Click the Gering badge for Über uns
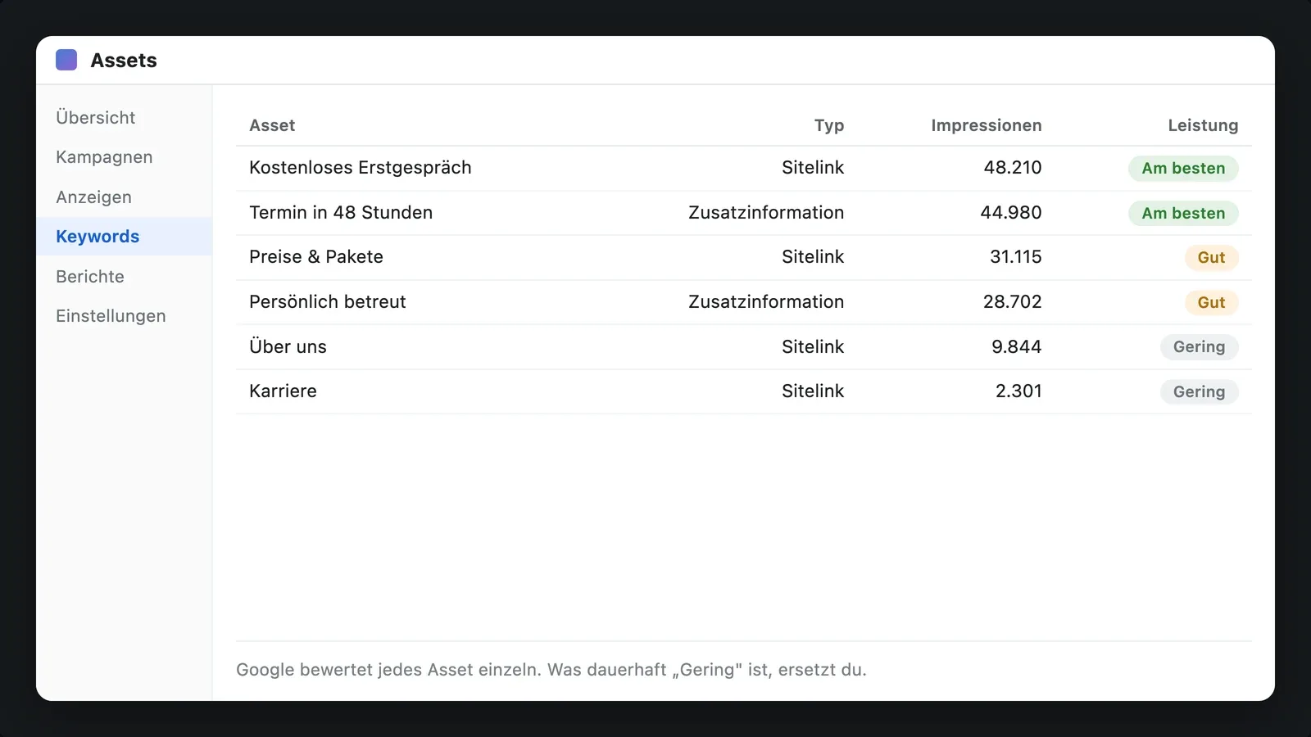The width and height of the screenshot is (1311, 737). (x=1199, y=347)
